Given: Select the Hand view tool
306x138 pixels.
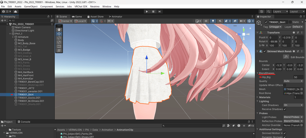Looking at the screenshot, I should 59,30.
